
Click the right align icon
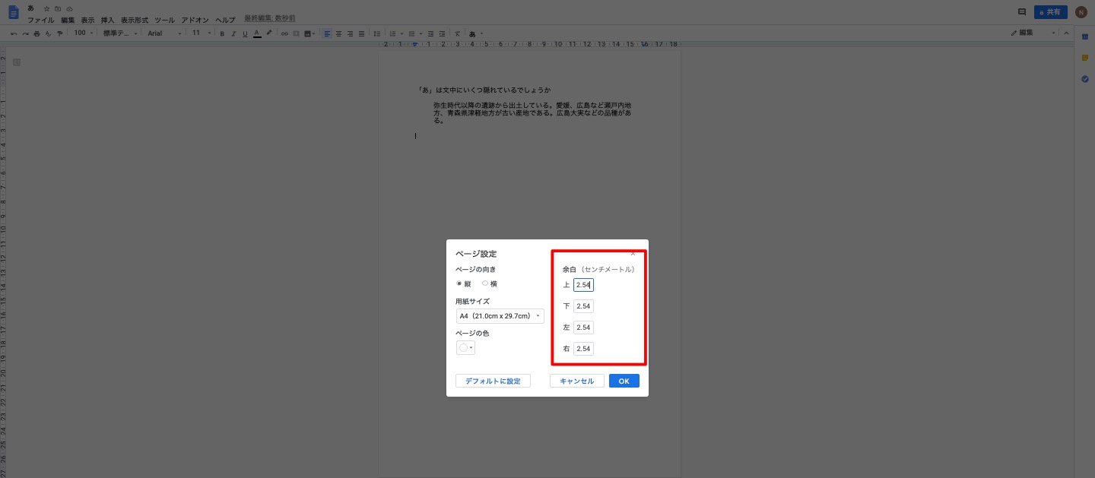coord(350,33)
